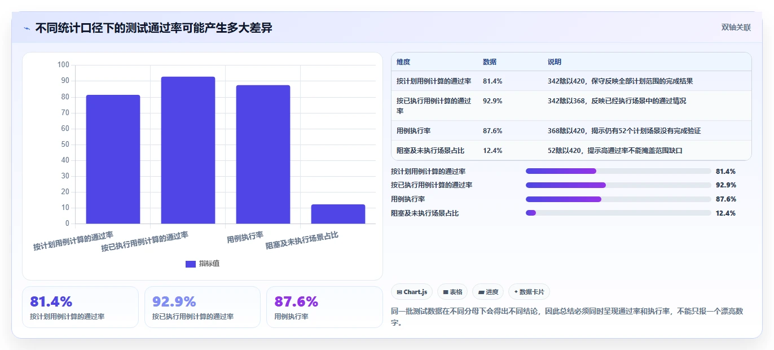Select the 进度 tag chip
Image resolution: width=774 pixels, height=350 pixels.
(488, 292)
